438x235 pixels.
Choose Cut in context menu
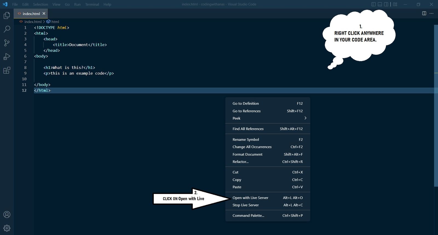tap(268, 172)
